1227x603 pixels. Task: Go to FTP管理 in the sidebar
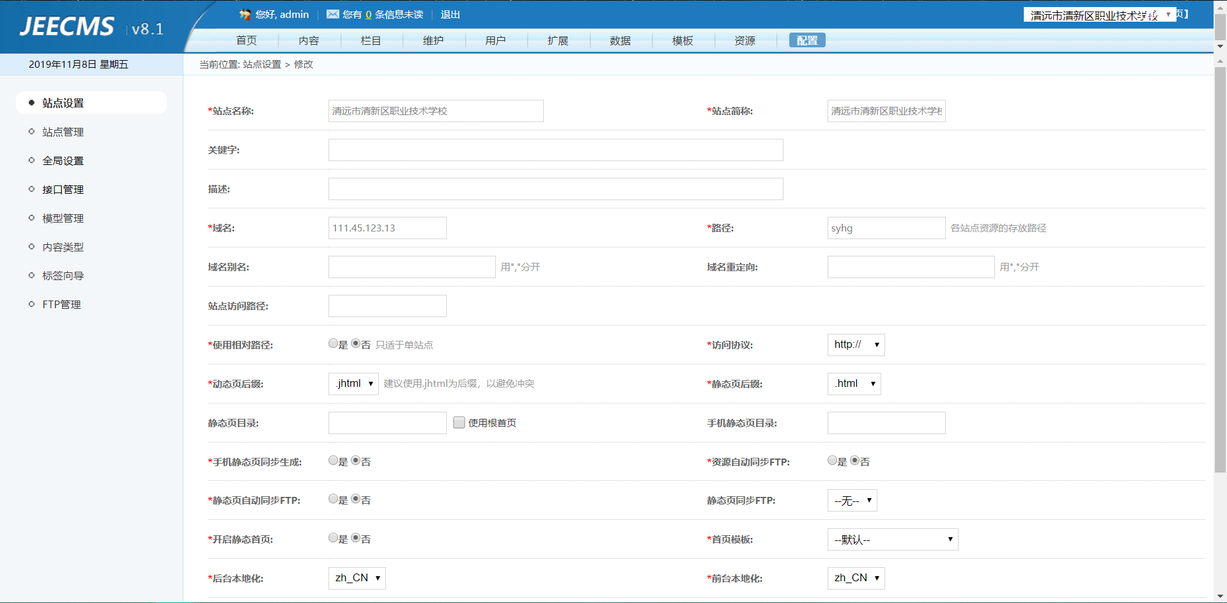(61, 304)
